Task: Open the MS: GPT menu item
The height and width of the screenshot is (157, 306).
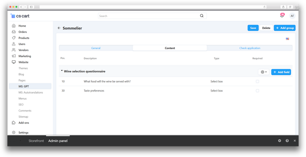Action: click(x=30, y=86)
